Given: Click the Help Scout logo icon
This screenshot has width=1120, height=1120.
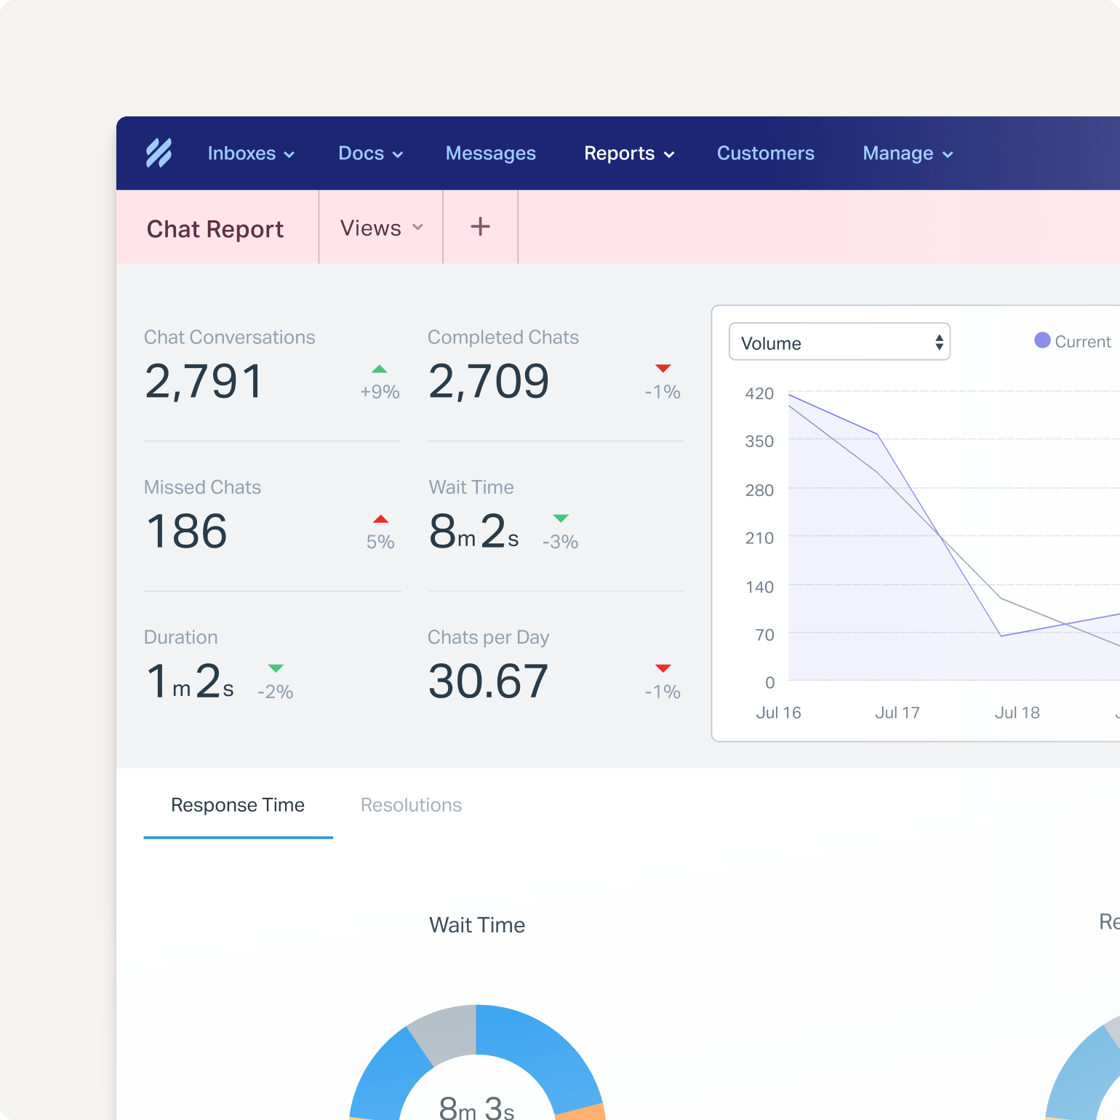Looking at the screenshot, I should [159, 153].
